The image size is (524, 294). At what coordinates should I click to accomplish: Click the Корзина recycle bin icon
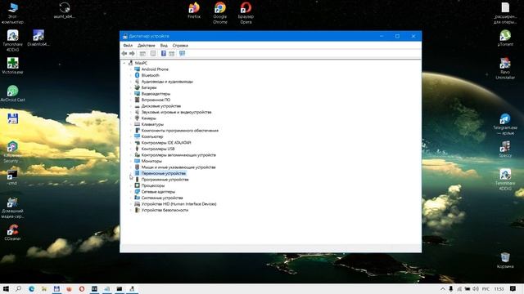(x=505, y=261)
